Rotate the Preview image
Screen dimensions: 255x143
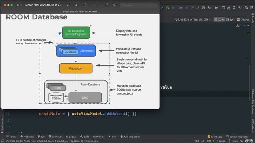107,5
